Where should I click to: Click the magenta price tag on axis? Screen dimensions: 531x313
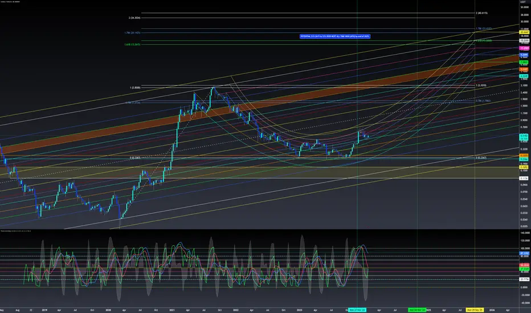(524, 48)
